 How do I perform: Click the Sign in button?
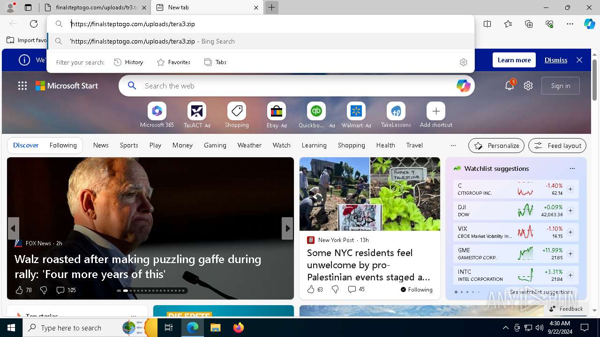pos(561,86)
